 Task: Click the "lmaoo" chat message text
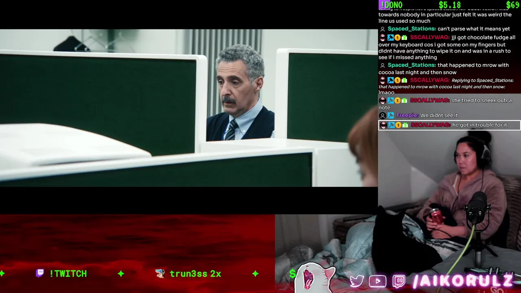pos(386,93)
